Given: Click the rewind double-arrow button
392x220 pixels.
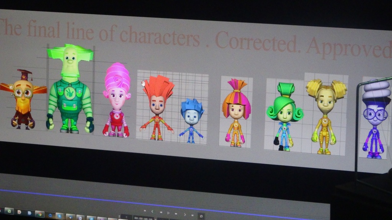Looking at the screenshot, I should (x=161, y=212).
